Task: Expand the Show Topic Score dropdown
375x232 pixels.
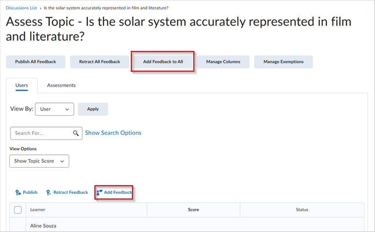Action: click(x=39, y=161)
